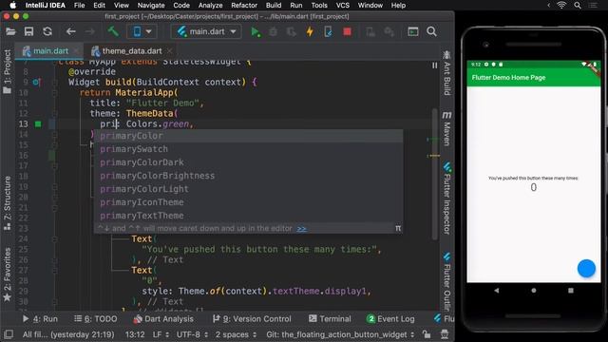Viewport: 608px width, 342px height.
Task: Open the VCS menu
Action: click(342, 6)
